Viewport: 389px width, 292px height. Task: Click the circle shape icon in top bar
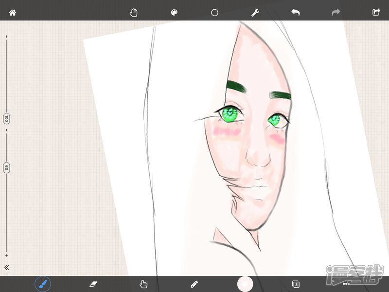pyautogui.click(x=214, y=13)
